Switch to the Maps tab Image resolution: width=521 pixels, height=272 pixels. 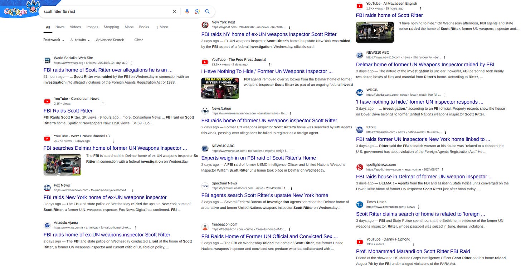(129, 27)
